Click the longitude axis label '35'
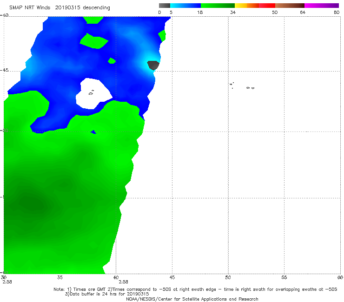 tap(60, 278)
